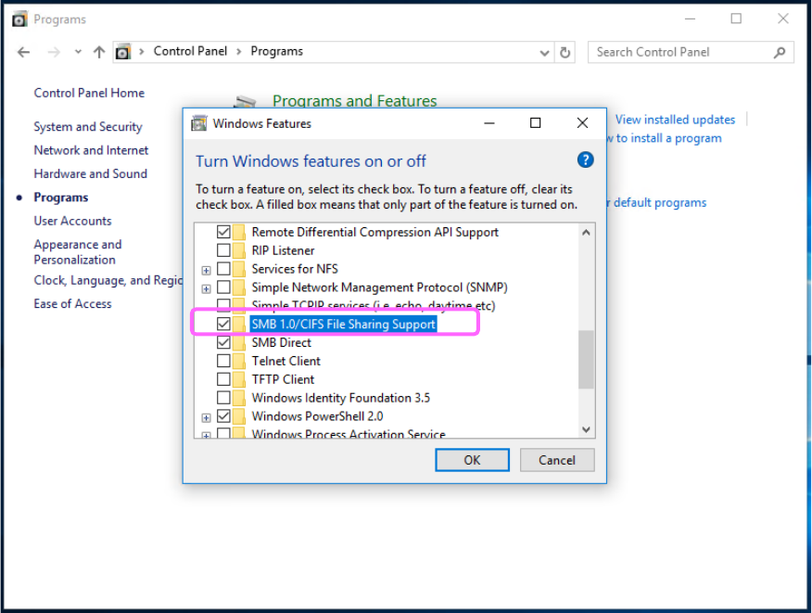Screen dimensions: 812x613
Task: Click the Windows Features title bar icon
Action: tap(199, 123)
